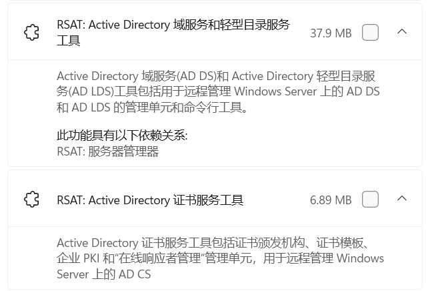432x291 pixels.
Task: Click the 证书模板 text in the description
Action: pyautogui.click(x=340, y=243)
